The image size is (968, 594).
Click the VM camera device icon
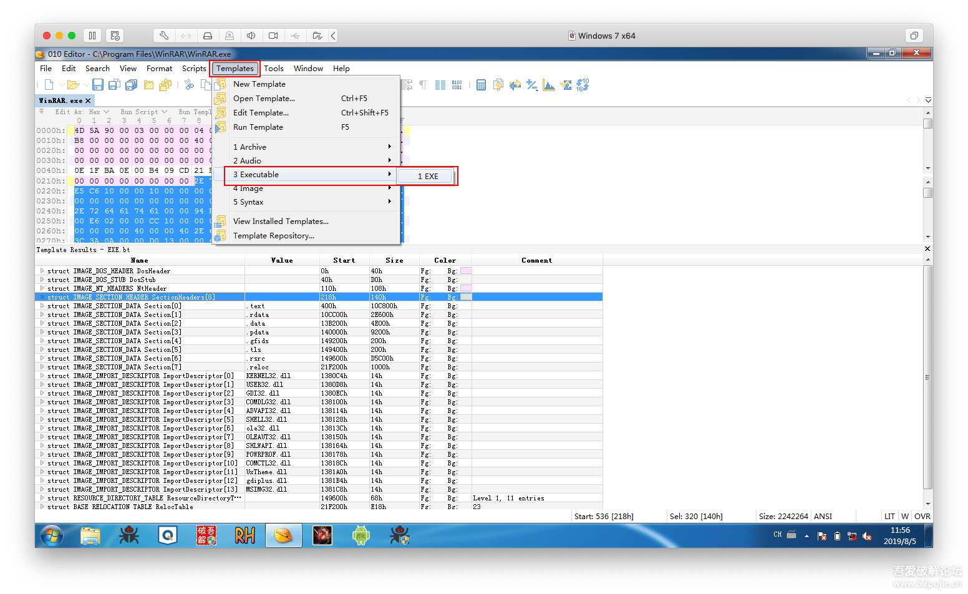[273, 36]
